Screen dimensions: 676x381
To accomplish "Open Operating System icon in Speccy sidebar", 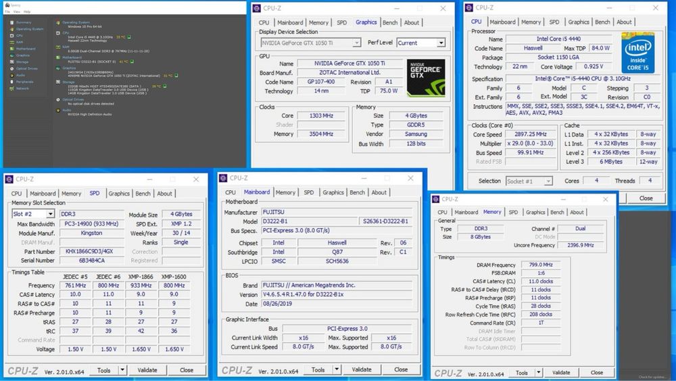I will (11, 29).
